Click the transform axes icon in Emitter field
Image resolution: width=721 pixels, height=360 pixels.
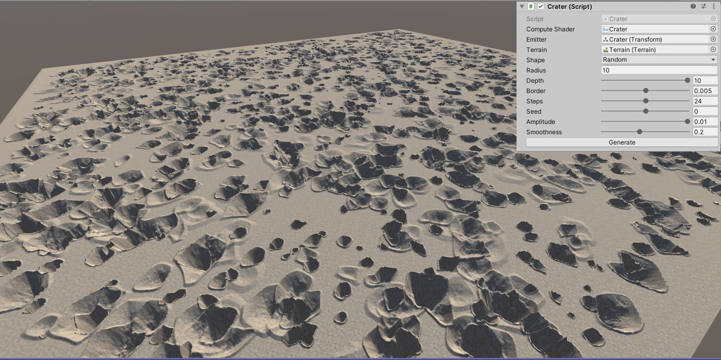point(606,40)
